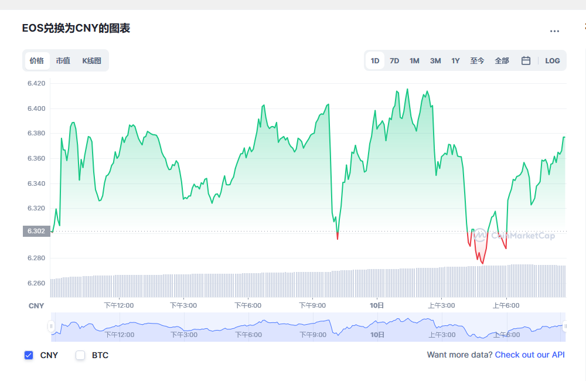Click the 6.280 y-axis label

tap(36, 258)
